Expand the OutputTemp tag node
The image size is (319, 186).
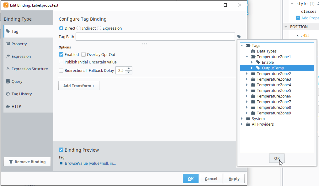click(x=252, y=68)
